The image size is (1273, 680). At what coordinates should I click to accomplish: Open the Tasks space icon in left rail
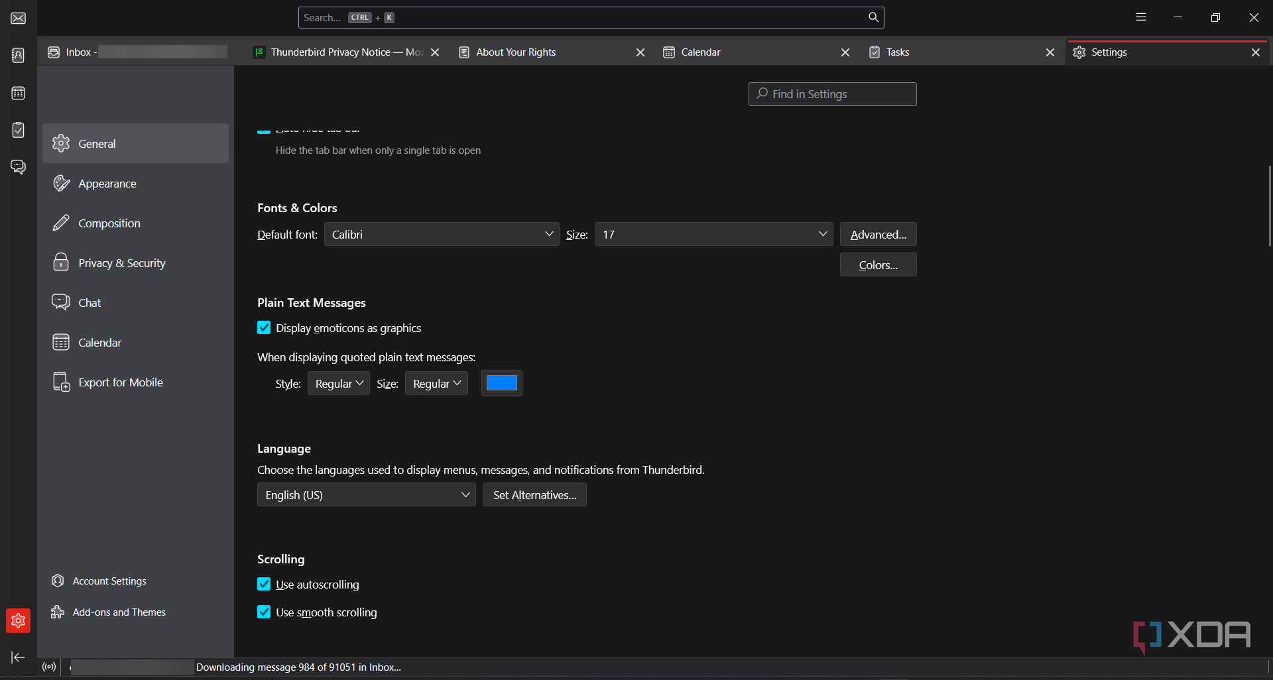(19, 130)
